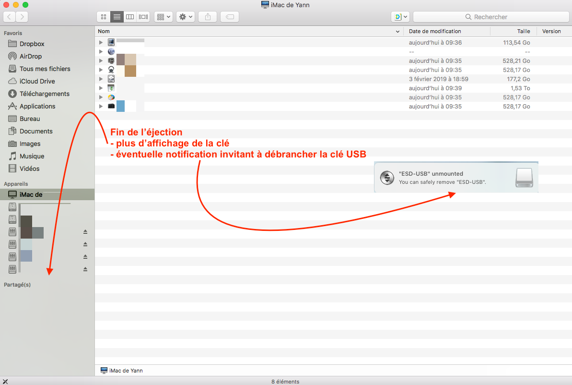Click the back navigation arrow
The height and width of the screenshot is (385, 572).
point(9,17)
